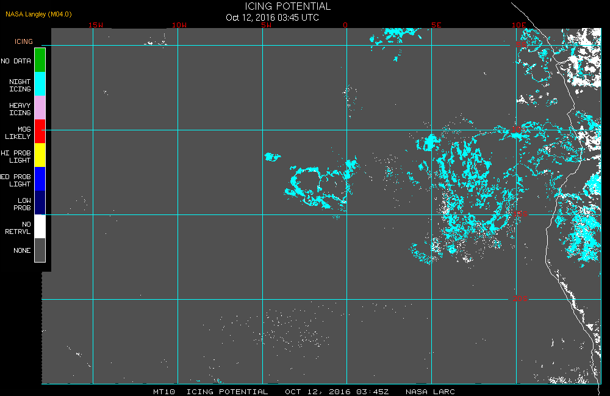Click the 10E longitude label
610x396 pixels.
click(519, 25)
